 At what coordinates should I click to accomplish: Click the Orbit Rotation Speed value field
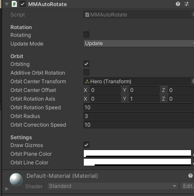click(x=138, y=108)
